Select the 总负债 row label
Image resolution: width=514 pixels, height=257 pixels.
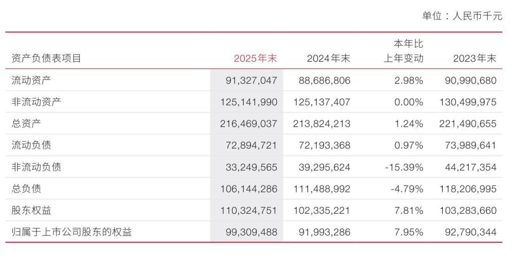[x=26, y=189]
